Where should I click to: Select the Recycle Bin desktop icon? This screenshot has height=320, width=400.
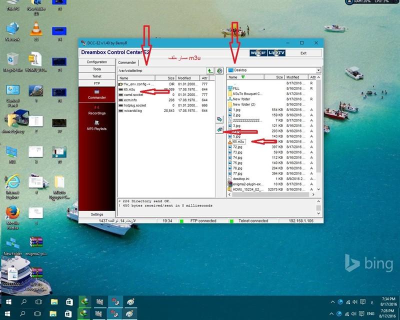coord(12,62)
